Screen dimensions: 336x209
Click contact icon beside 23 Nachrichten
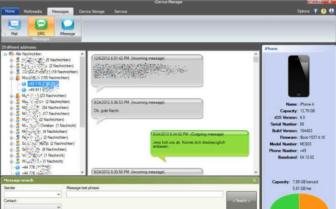pos(18,96)
